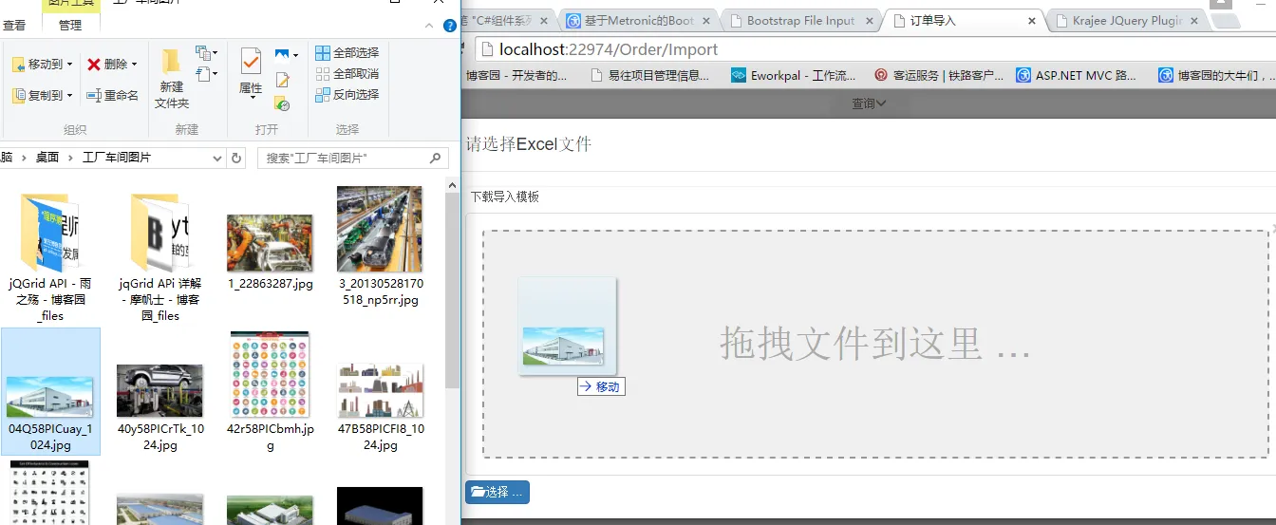Click the 下载导入模板 link

[505, 197]
